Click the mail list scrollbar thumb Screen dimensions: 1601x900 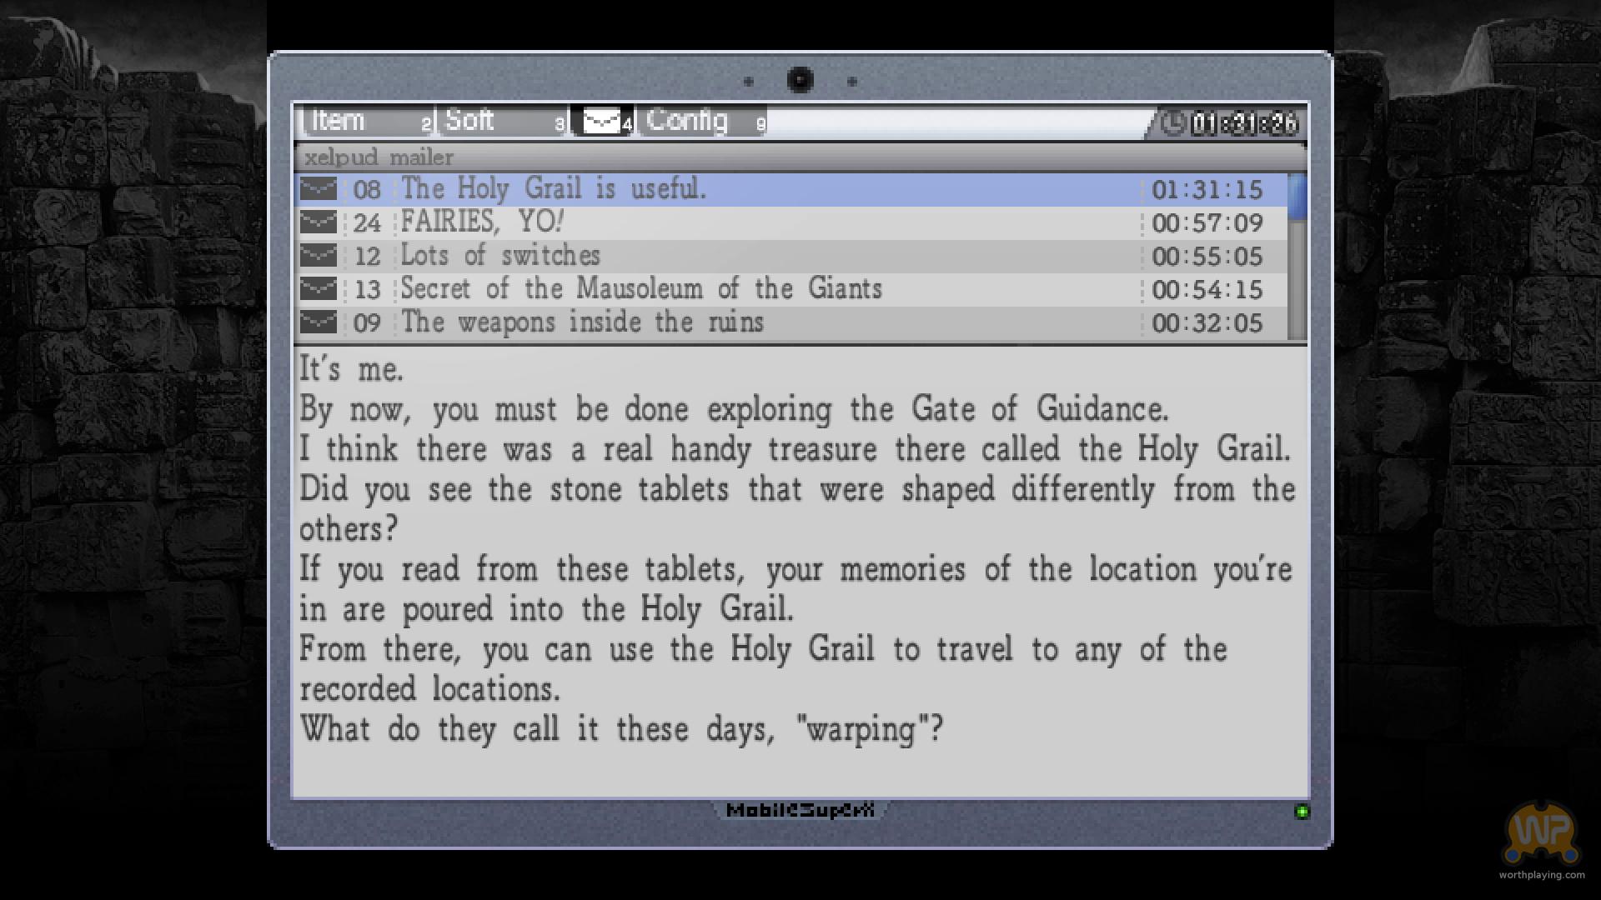[x=1297, y=196]
